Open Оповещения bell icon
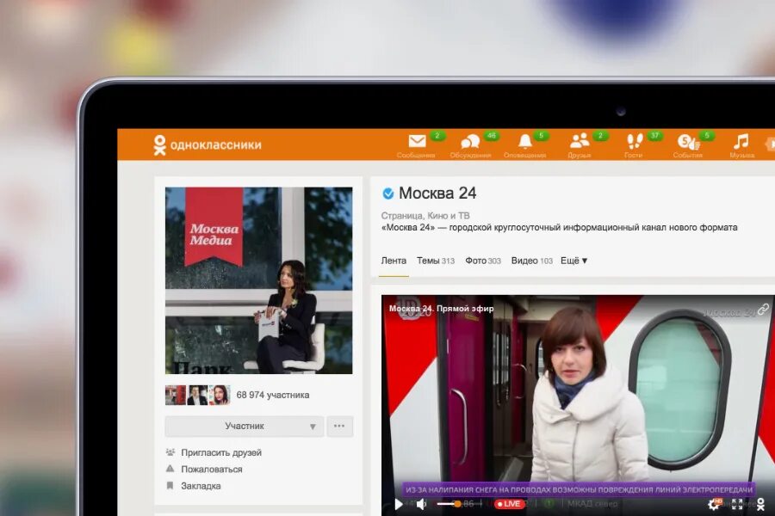This screenshot has height=516, width=775. point(525,141)
